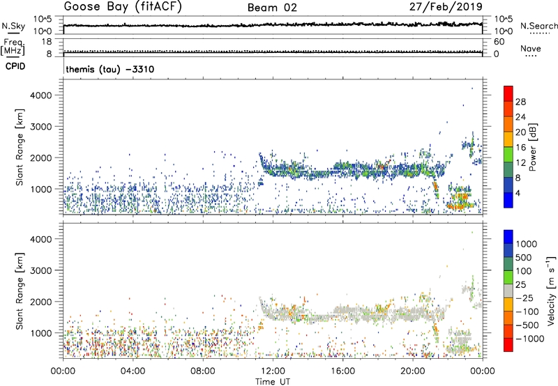Viewport: 558px width, 386px height.
Task: Click the 'CPID' label
Action: click(x=15, y=66)
